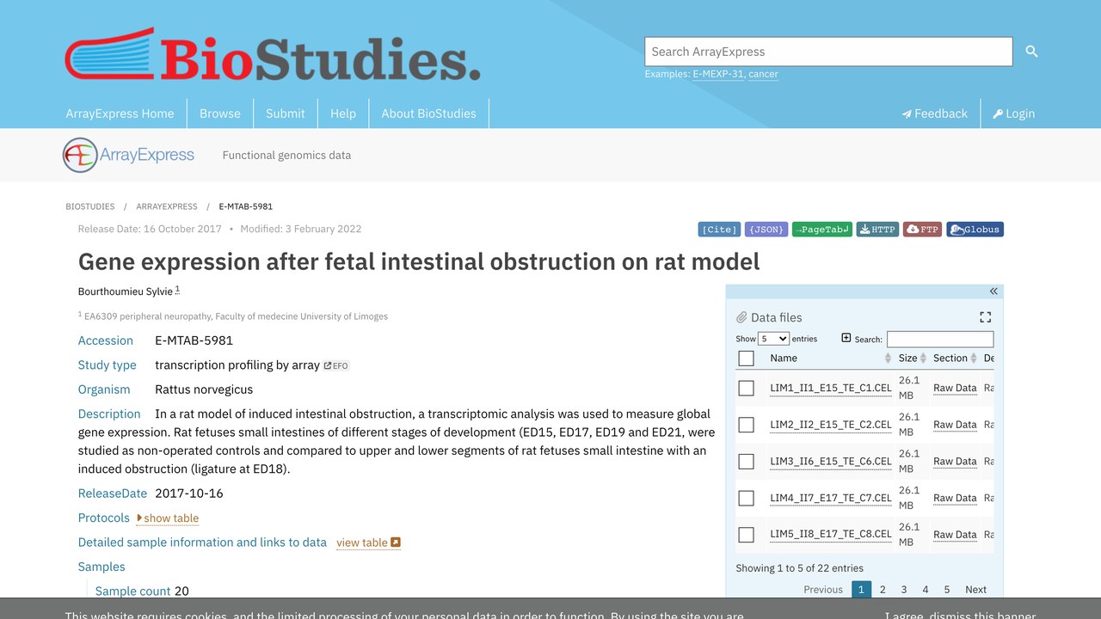The image size is (1101, 619).
Task: View study as JSON
Action: pyautogui.click(x=766, y=230)
